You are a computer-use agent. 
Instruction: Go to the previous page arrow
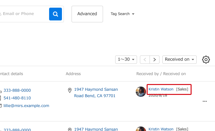click(145, 59)
